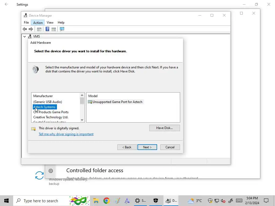Select (Generic USB Audio) manufacturer
The width and height of the screenshot is (275, 206).
point(48,102)
